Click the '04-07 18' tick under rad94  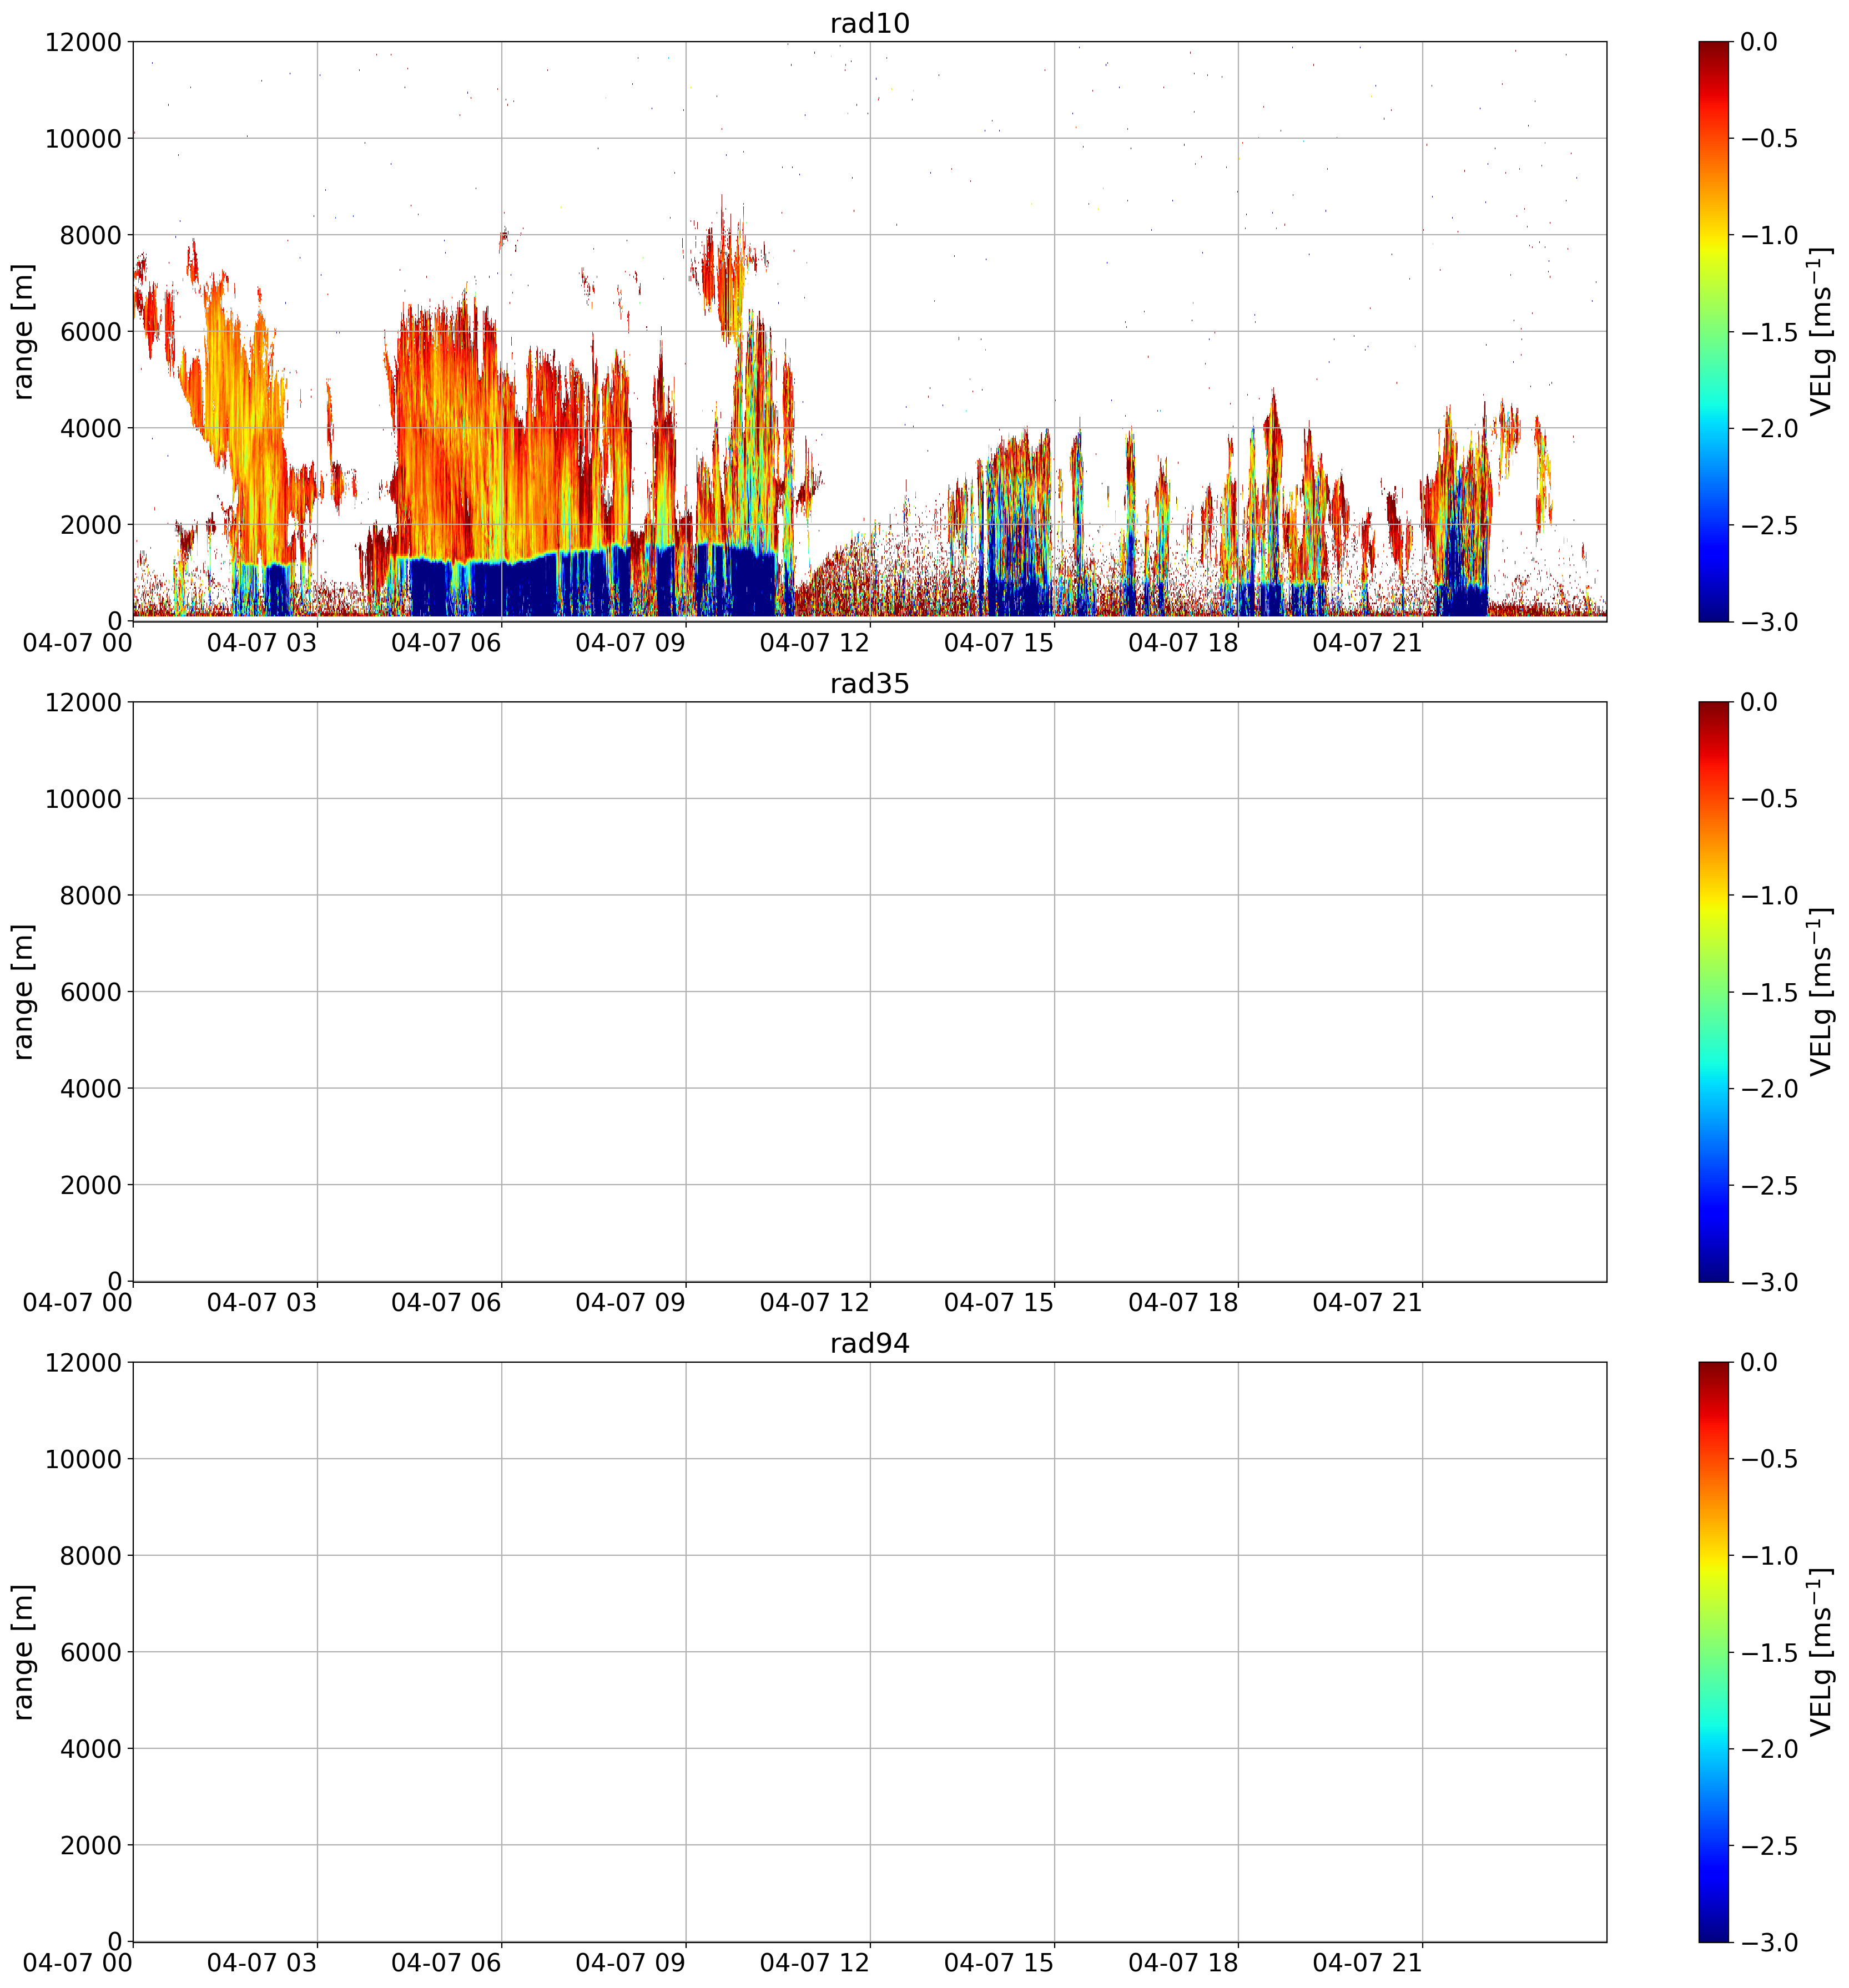coord(1183,1963)
